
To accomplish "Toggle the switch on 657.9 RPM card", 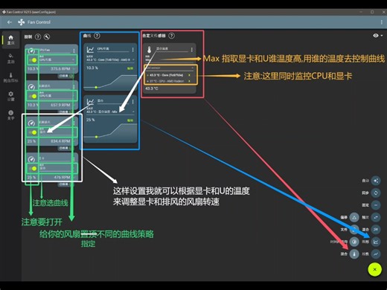I will [x=33, y=96].
